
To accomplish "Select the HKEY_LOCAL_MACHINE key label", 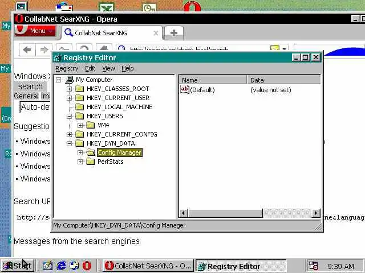I will pos(119,107).
